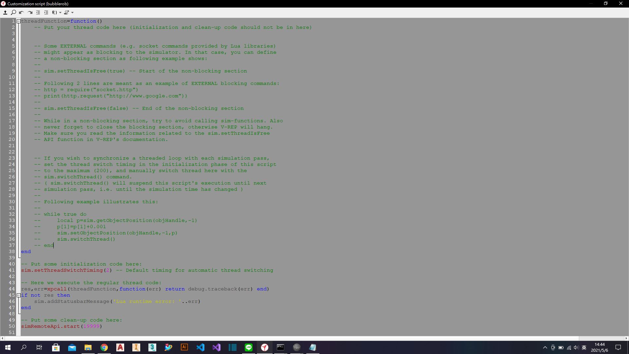Open the Mail app from the taskbar
Image resolution: width=629 pixels, height=354 pixels.
[72, 347]
